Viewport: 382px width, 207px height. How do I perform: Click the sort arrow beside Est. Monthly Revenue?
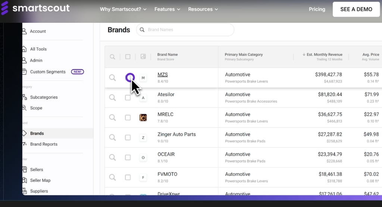click(304, 54)
